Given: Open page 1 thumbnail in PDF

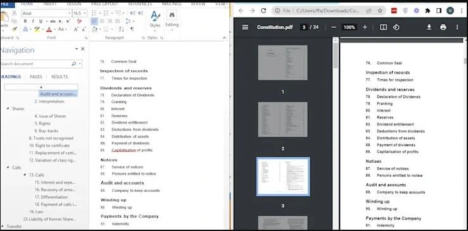Looking at the screenshot, I should click(x=282, y=63).
